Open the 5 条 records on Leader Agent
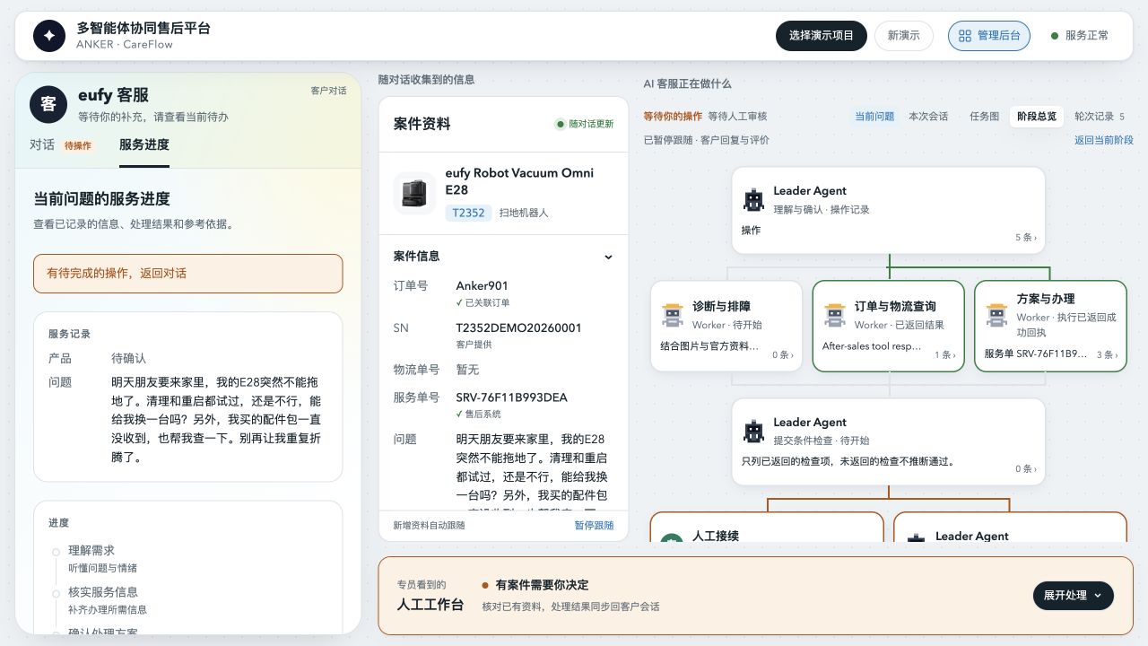Viewport: 1148px width, 646px height. pyautogui.click(x=1026, y=238)
